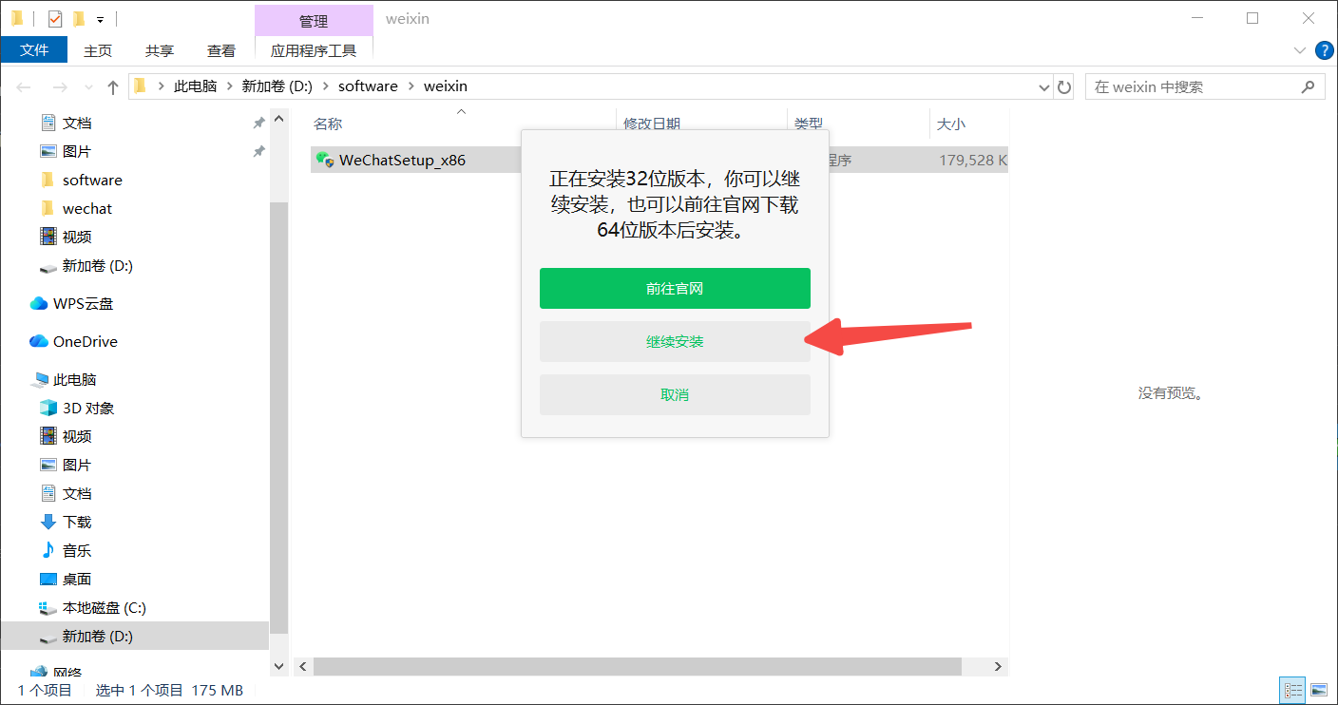Click the 本地磁盘 (C:) drive icon
Image resolution: width=1338 pixels, height=705 pixels.
48,608
